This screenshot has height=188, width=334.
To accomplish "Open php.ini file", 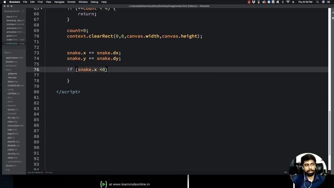I will pos(10,138).
